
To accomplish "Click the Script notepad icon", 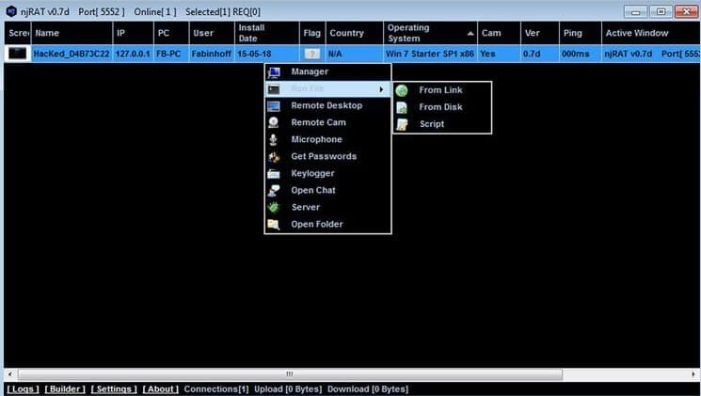I will pos(402,125).
